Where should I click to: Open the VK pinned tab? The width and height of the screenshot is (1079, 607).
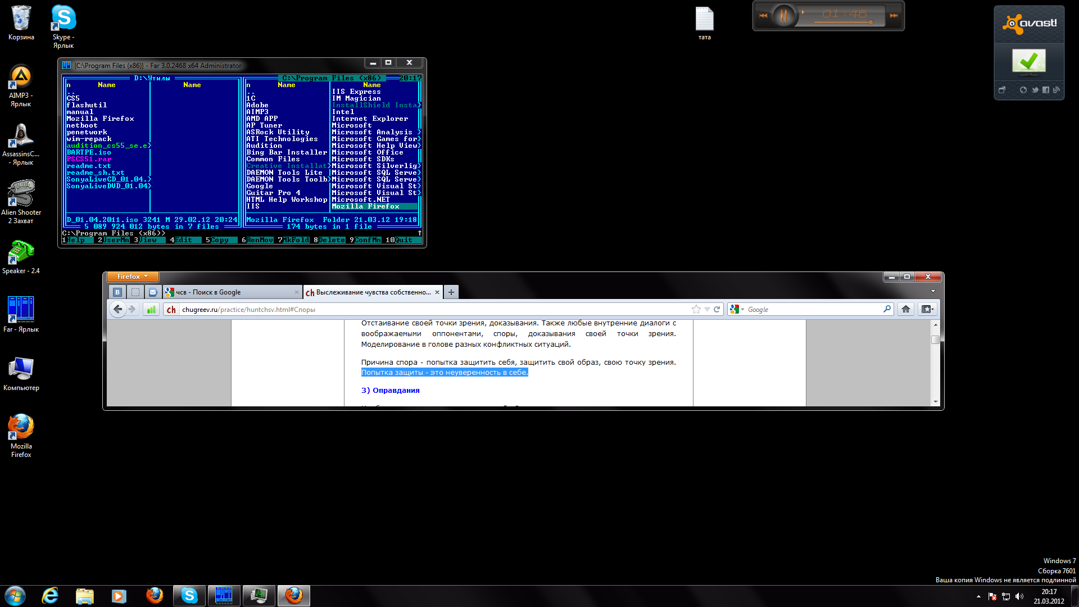(117, 292)
